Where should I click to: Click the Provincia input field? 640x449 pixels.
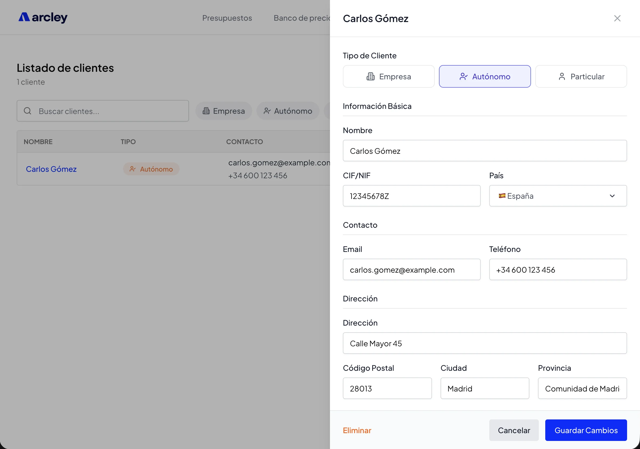coord(582,388)
